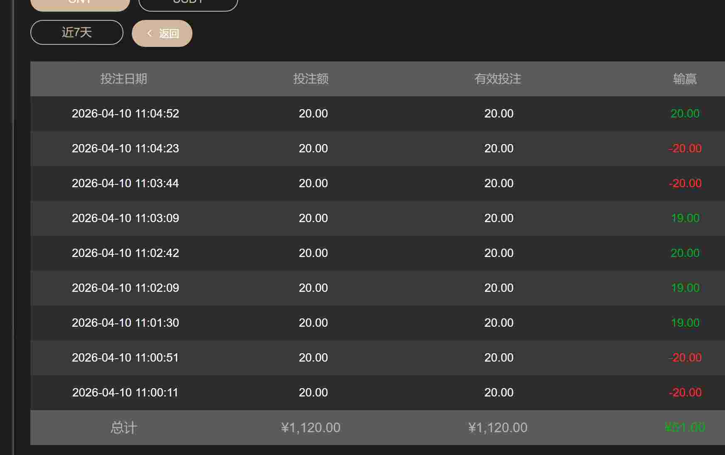Open the bet row timestamped 11:02:42

125,253
